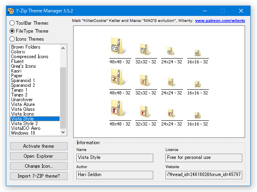Select Compressed Icons theme
Viewport: 257px width, 192px height.
pos(35,57)
